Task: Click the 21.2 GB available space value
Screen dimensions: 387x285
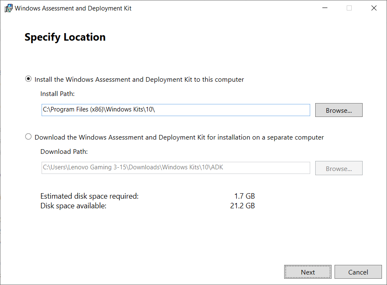Action: pyautogui.click(x=243, y=206)
